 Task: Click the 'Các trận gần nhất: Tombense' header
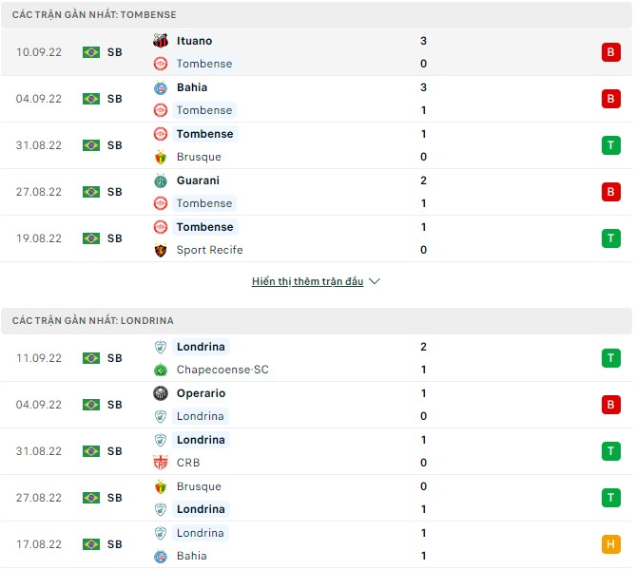tap(94, 15)
